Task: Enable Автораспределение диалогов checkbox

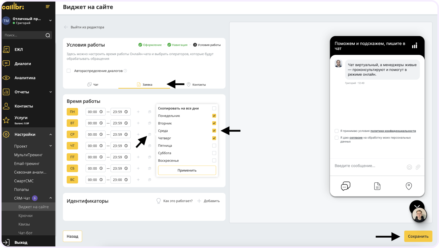Action: pyautogui.click(x=69, y=71)
